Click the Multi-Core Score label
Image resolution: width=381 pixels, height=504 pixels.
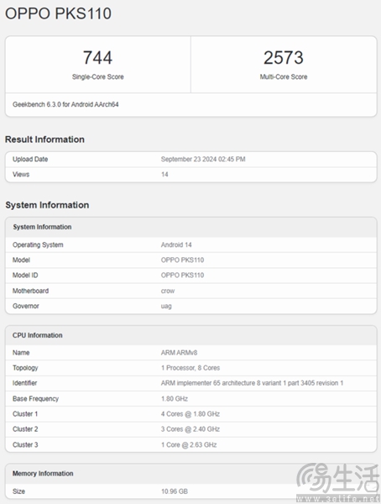point(284,76)
